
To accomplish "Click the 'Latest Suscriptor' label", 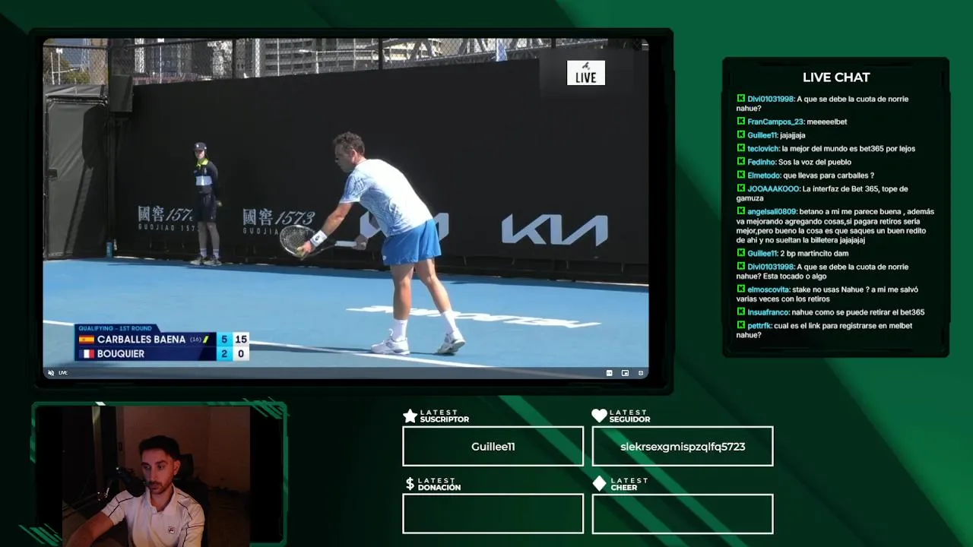I will click(x=445, y=416).
